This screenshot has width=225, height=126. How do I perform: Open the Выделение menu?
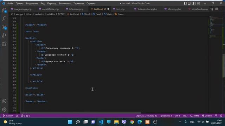(32, 3)
